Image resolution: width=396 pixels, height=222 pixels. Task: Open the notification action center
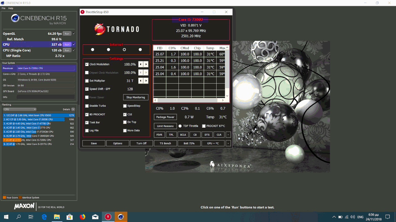pos(388,217)
